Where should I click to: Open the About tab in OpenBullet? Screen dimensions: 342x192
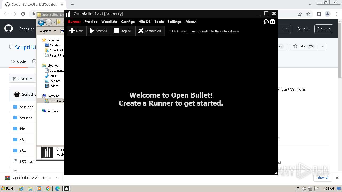point(191,22)
